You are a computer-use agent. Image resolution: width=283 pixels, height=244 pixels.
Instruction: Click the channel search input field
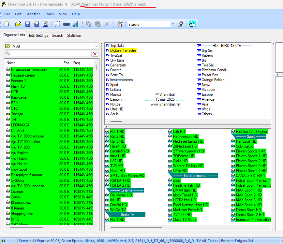(50, 53)
